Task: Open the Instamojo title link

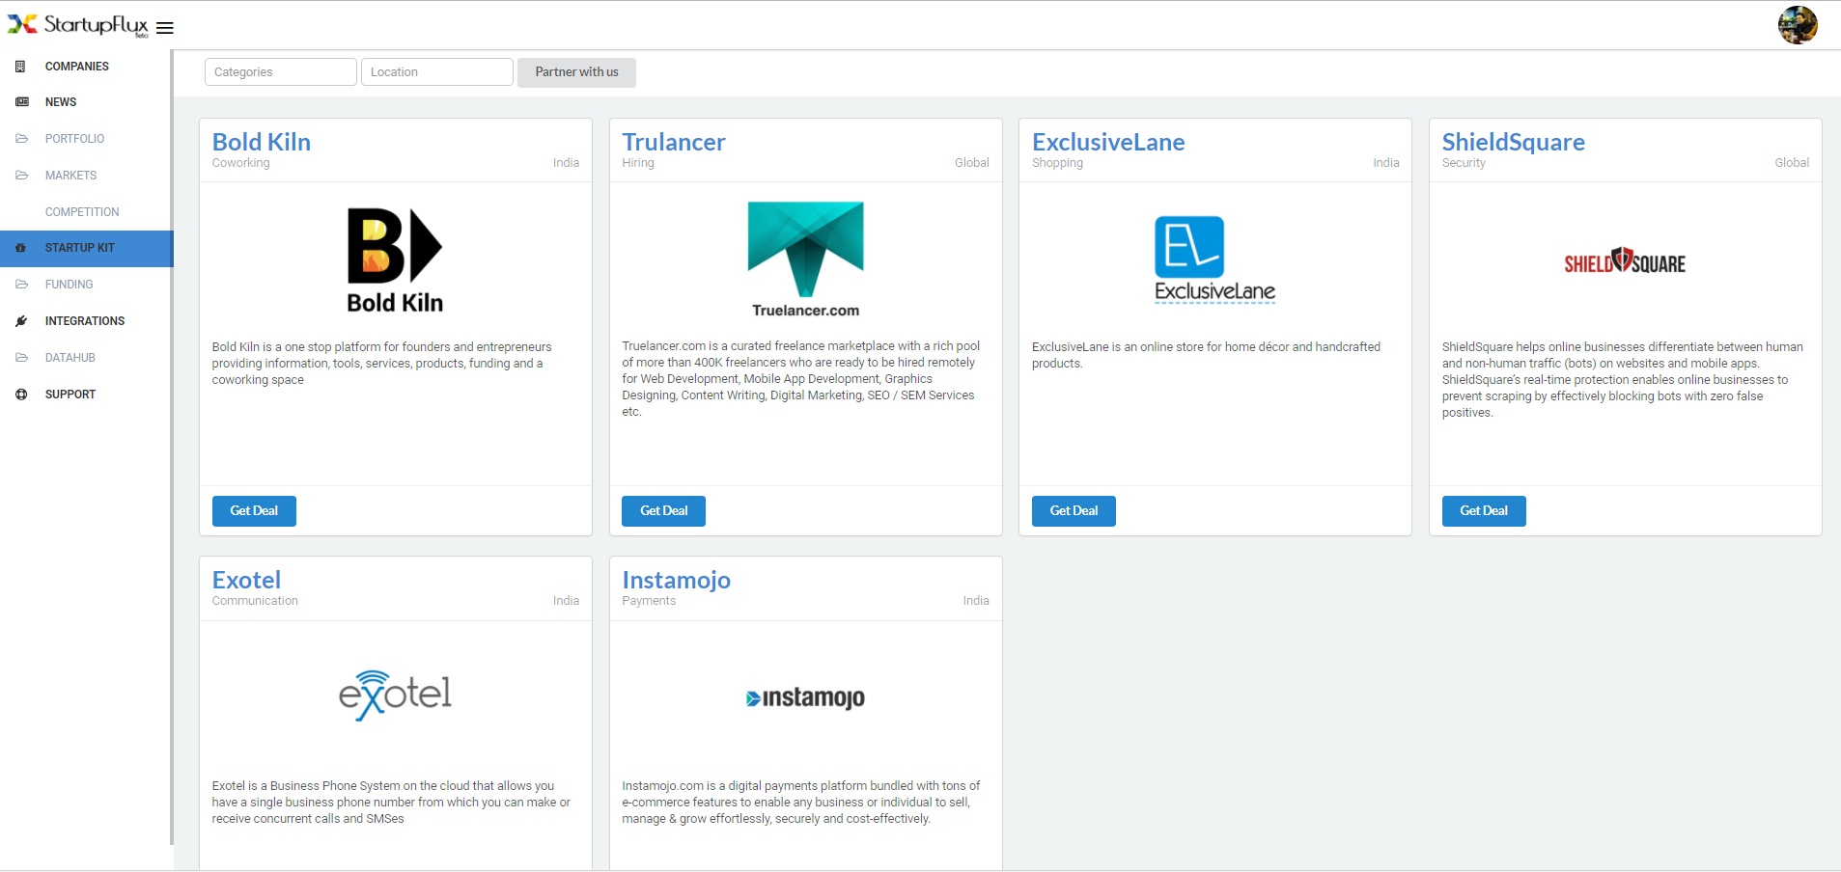Action: [x=677, y=580]
